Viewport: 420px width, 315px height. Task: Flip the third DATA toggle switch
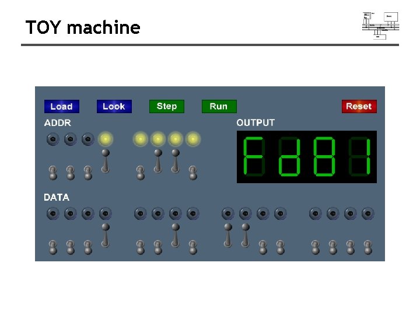pos(88,247)
